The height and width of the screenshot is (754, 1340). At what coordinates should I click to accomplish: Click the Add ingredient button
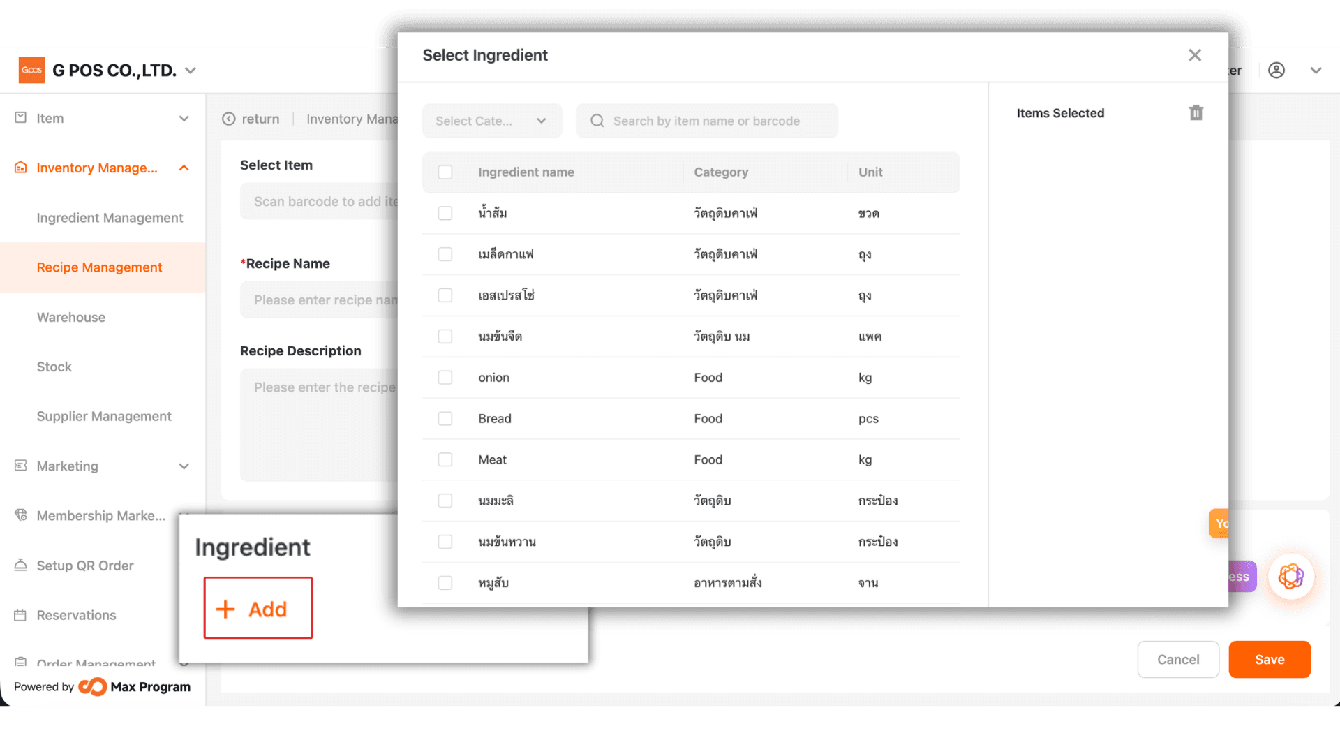tap(258, 608)
